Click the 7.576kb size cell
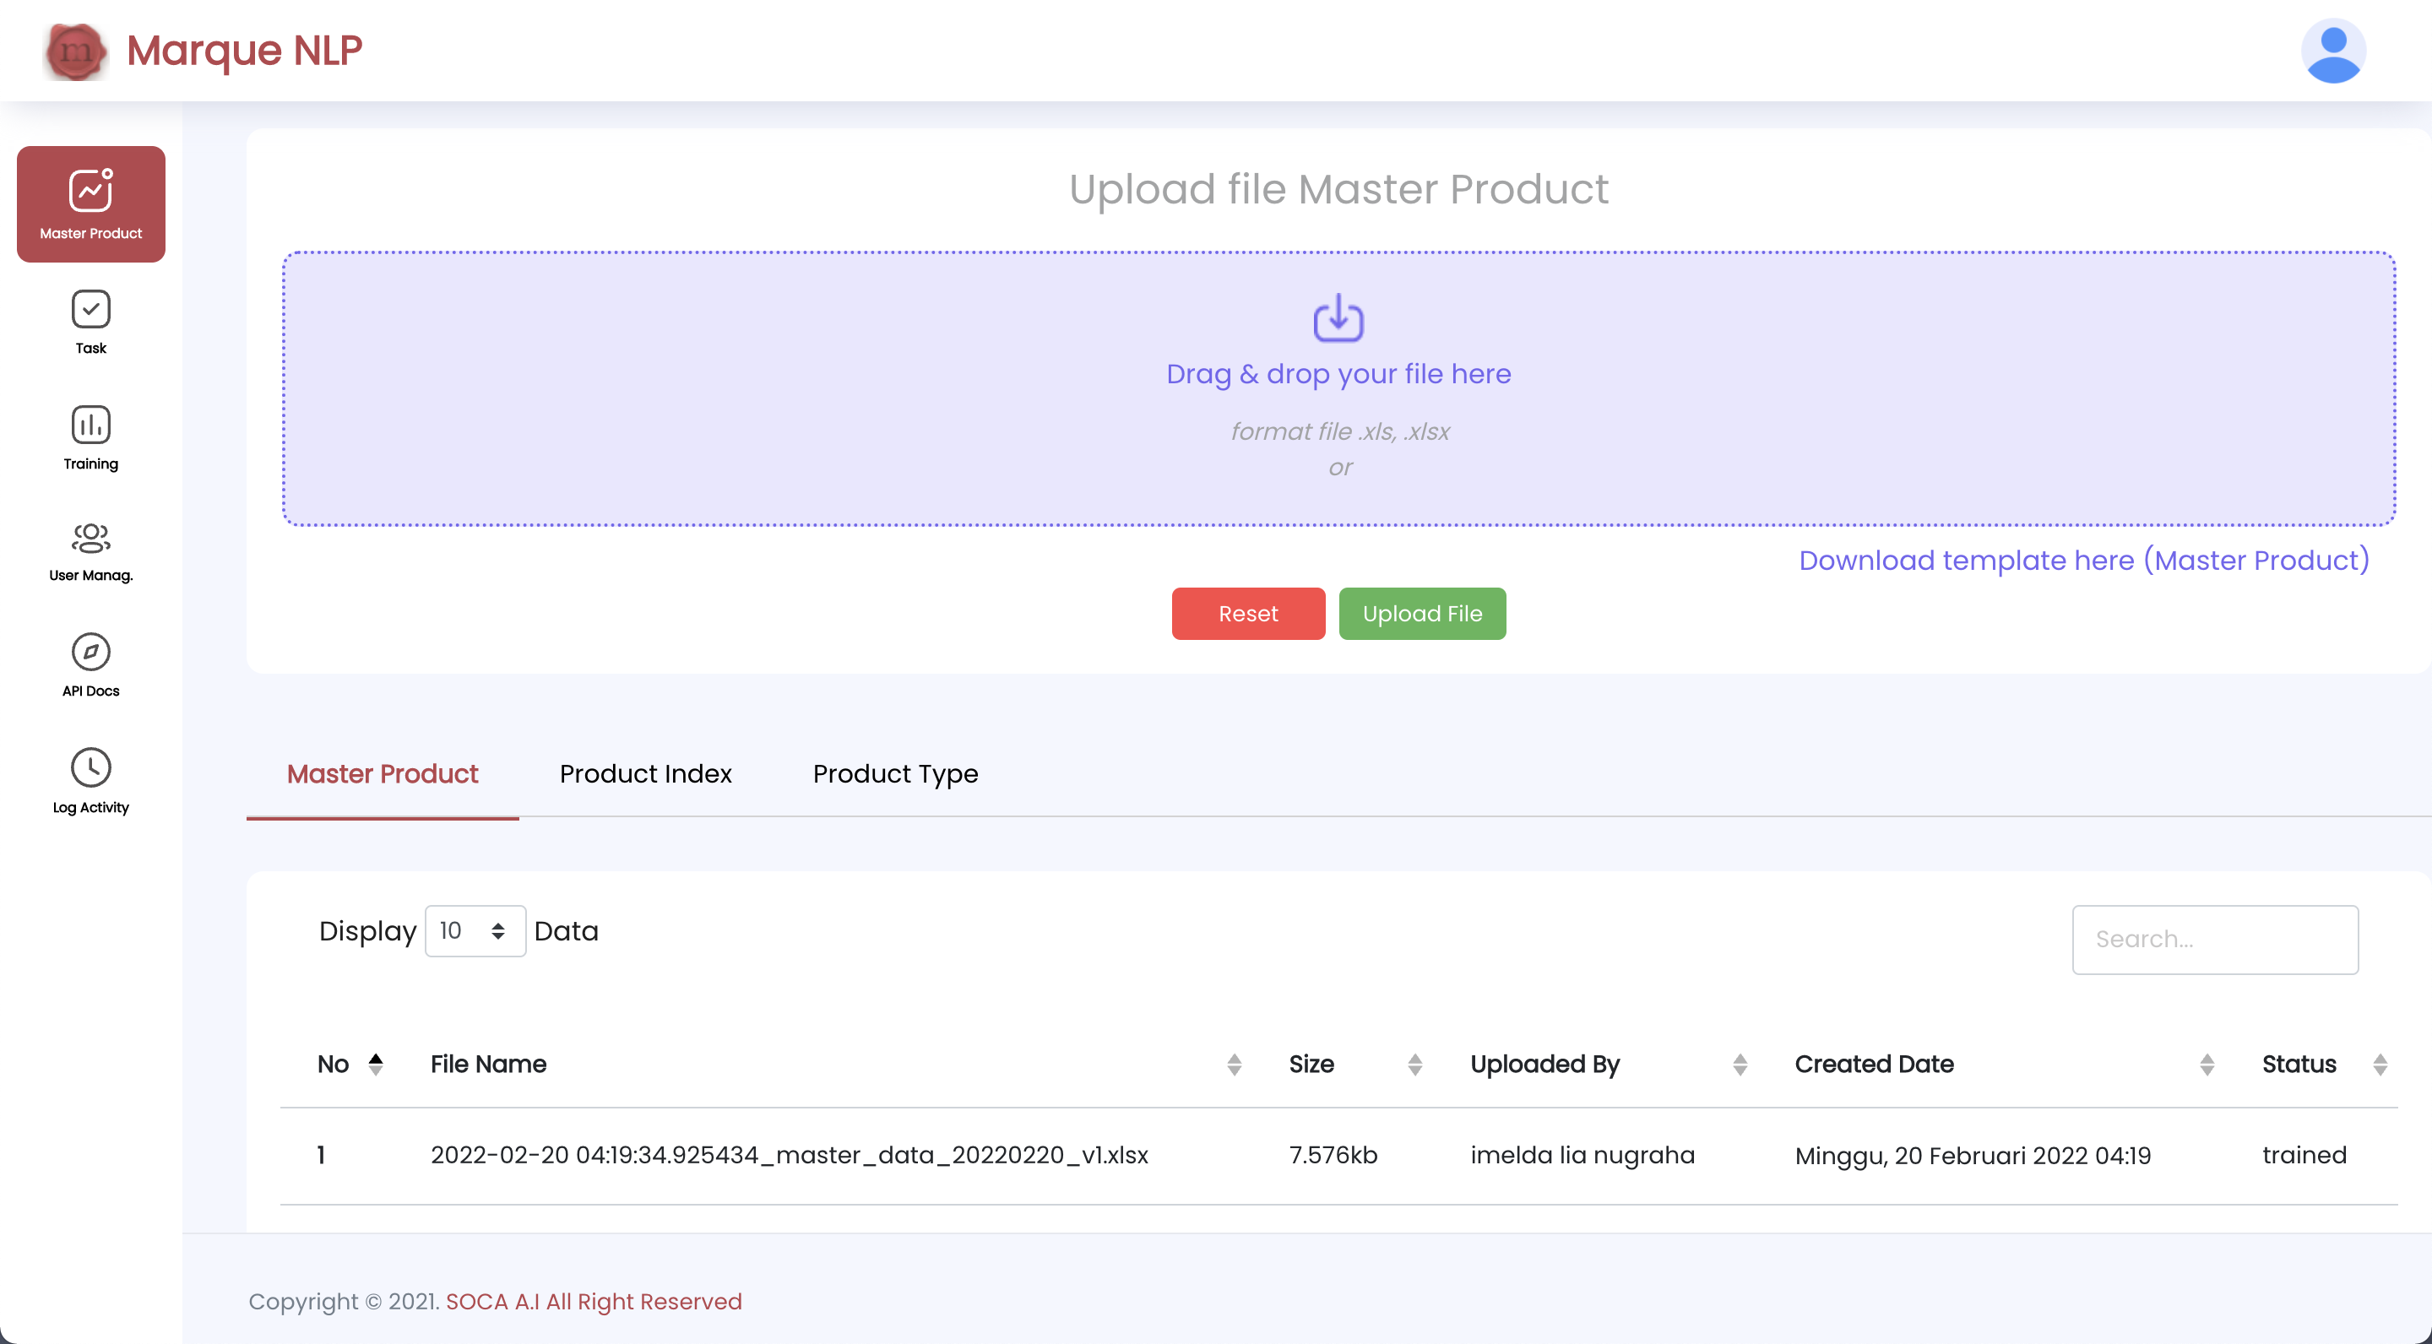Image resolution: width=2432 pixels, height=1344 pixels. 1333,1155
